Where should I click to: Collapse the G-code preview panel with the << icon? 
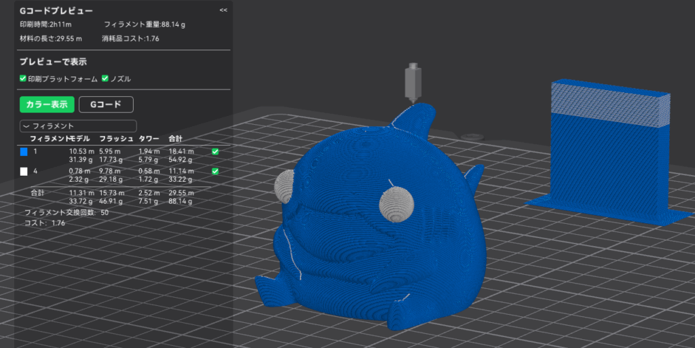pyautogui.click(x=223, y=10)
